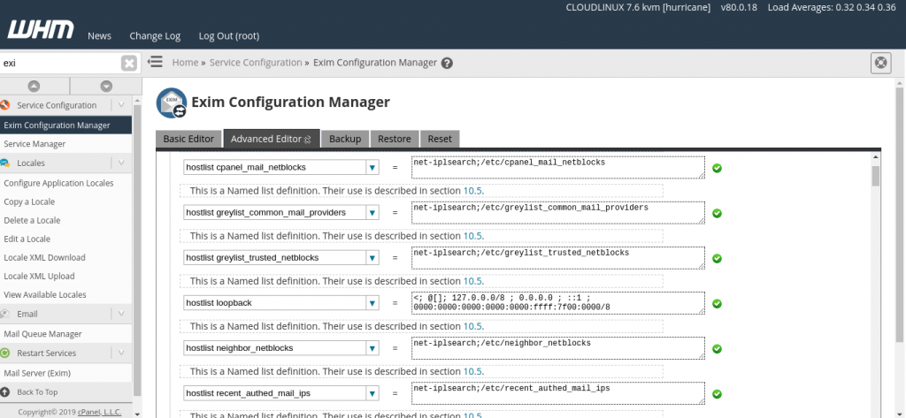The image size is (906, 418).
Task: Go to Service Configuration in the breadcrumb
Action: pyautogui.click(x=256, y=63)
